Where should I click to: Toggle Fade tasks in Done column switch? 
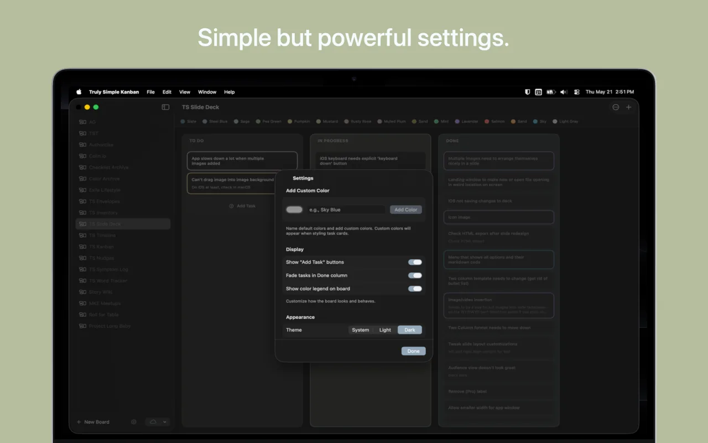(x=415, y=276)
